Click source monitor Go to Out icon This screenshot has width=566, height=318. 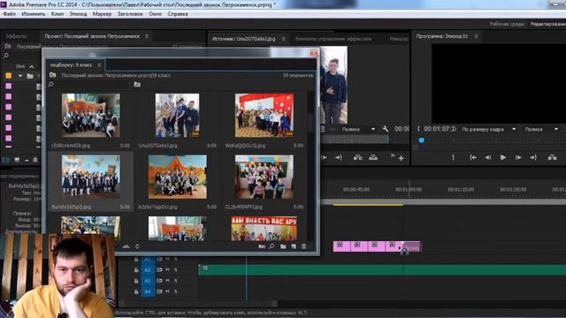[x=338, y=157]
